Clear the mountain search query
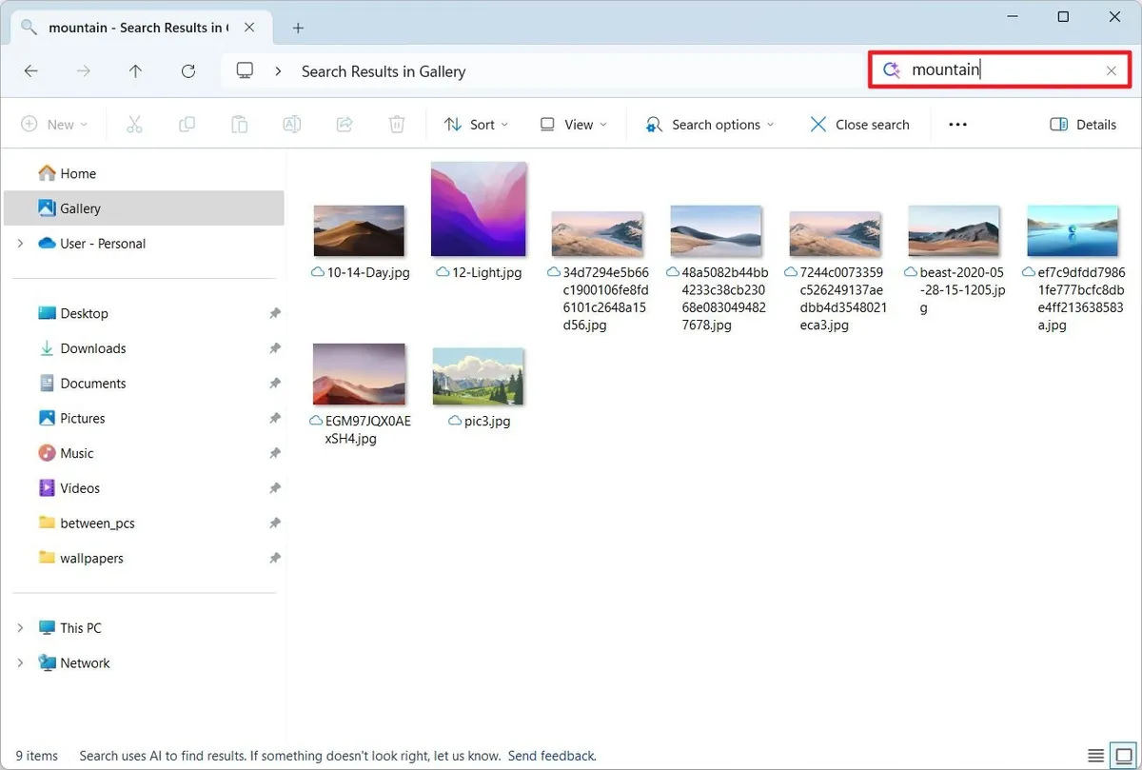 (x=1111, y=69)
